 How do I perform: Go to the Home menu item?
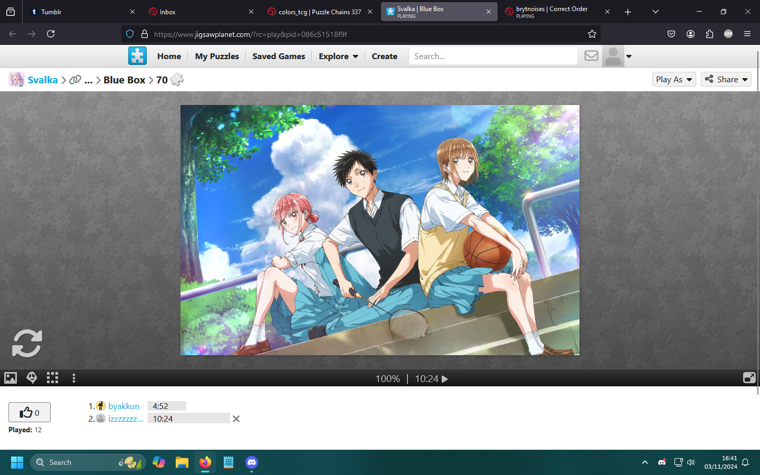169,56
